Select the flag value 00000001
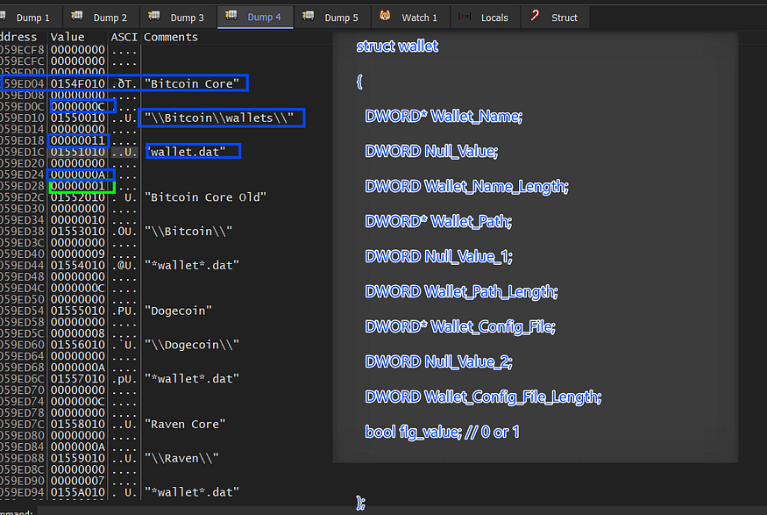This screenshot has height=515, width=767. (78, 186)
